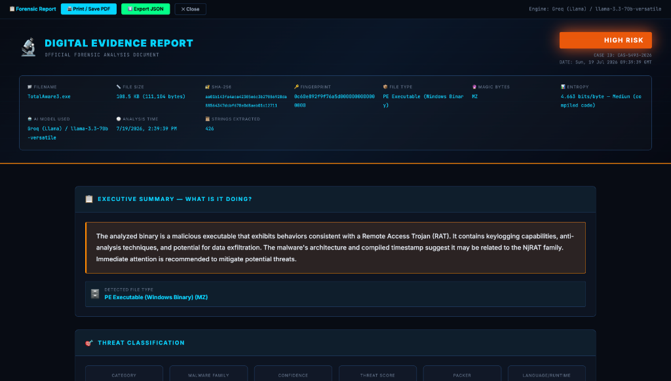Image resolution: width=671 pixels, height=381 pixels.
Task: Click the Forensic Report title icon
Action: (x=12, y=9)
